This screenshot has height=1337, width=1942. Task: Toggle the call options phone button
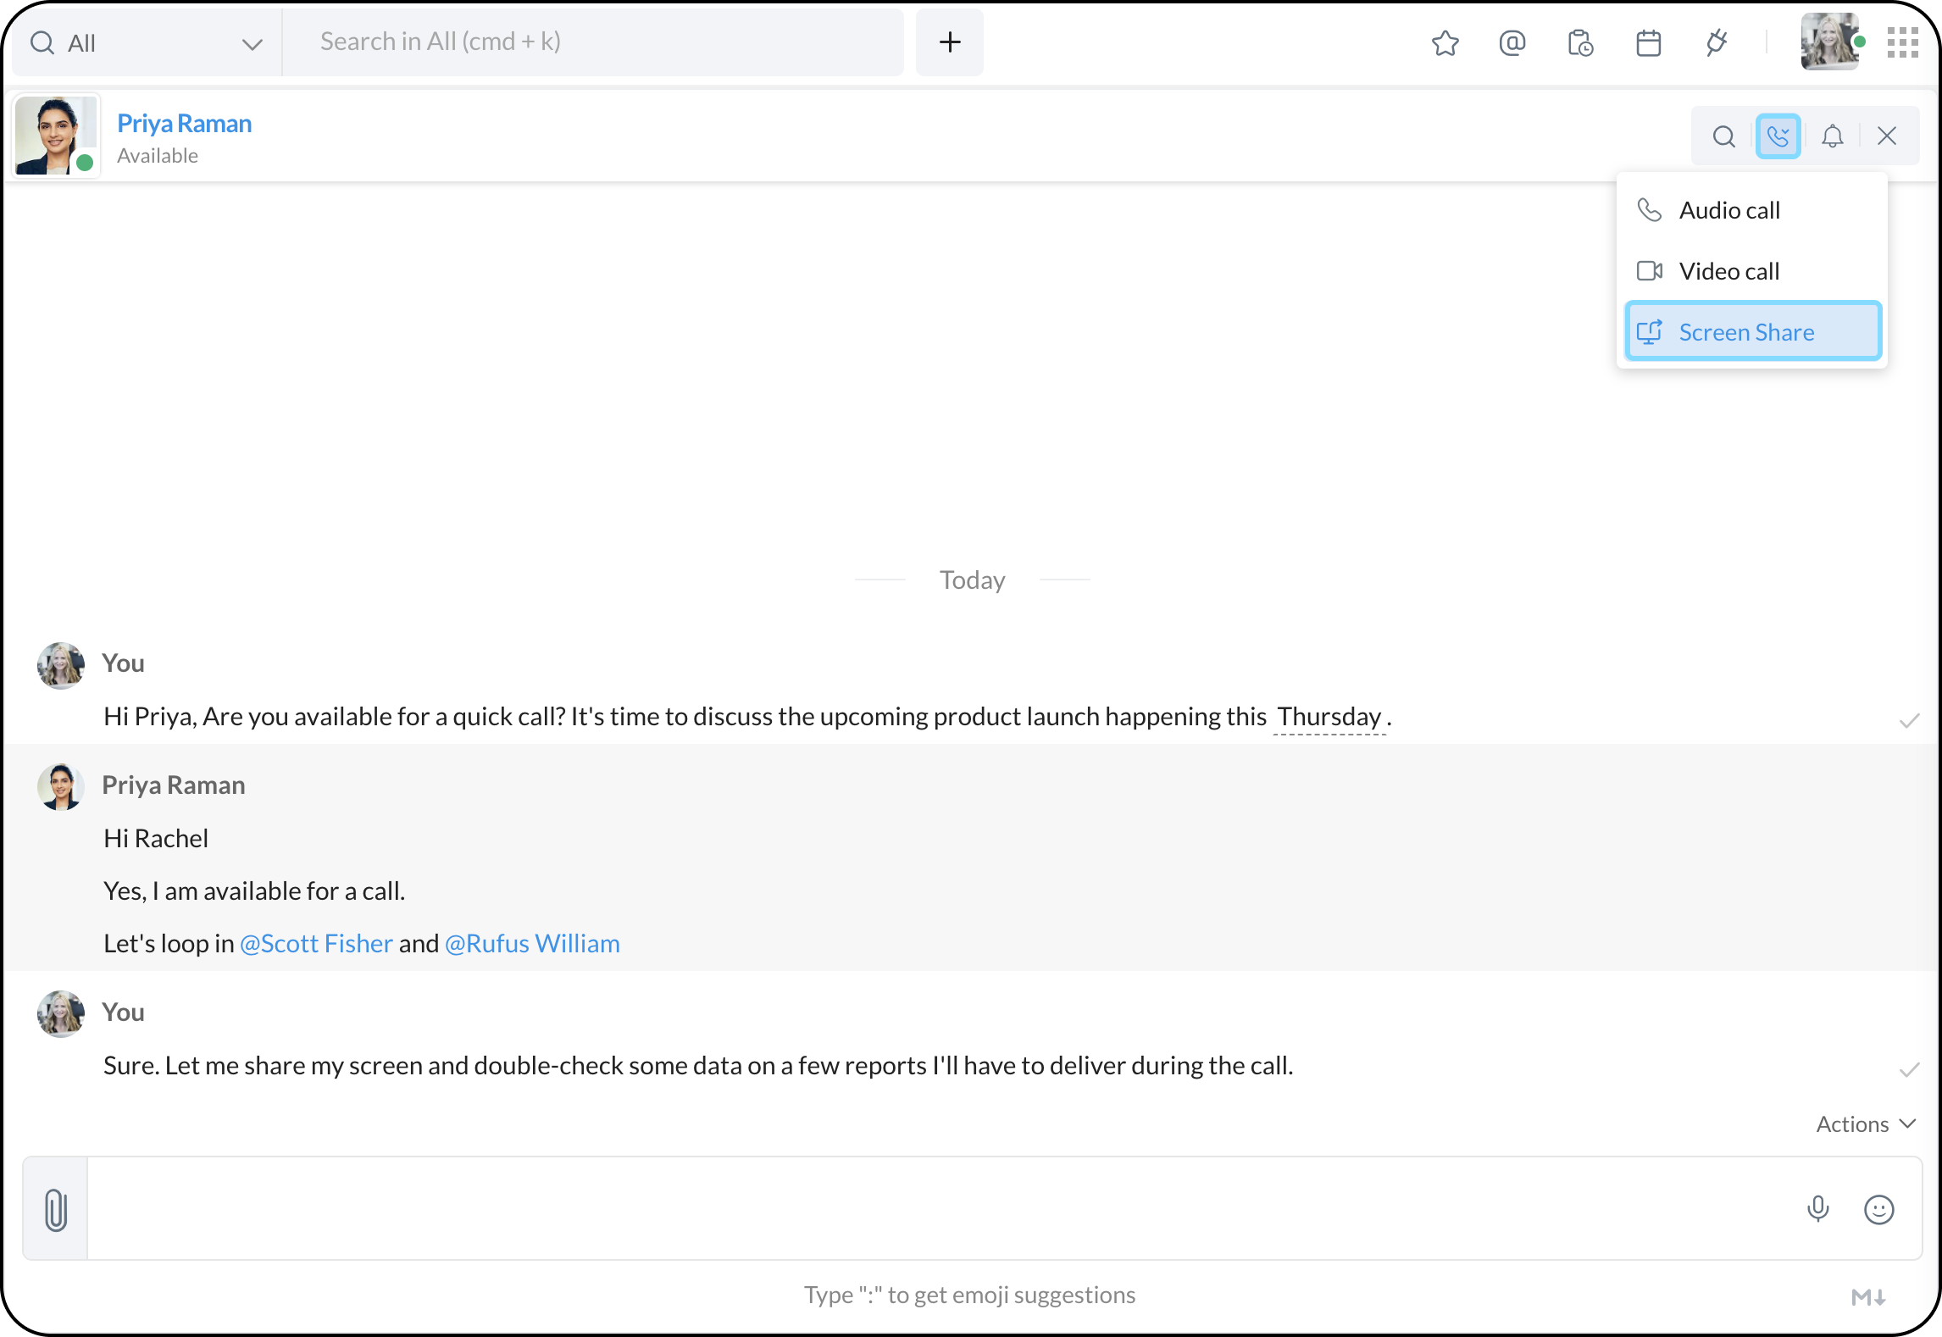(x=1778, y=136)
